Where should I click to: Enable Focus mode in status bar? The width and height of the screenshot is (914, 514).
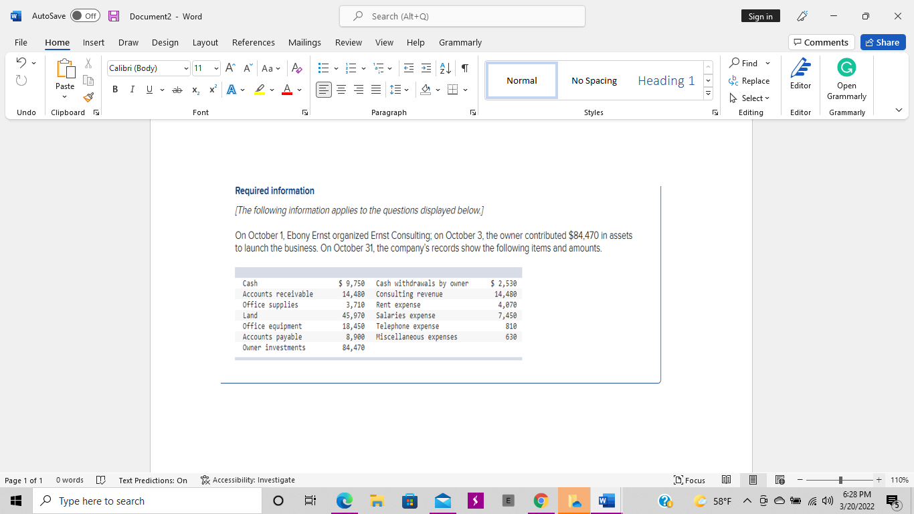tap(689, 480)
